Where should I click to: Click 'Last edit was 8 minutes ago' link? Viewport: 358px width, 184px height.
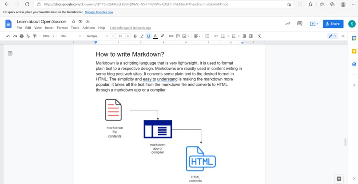[x=131, y=28]
